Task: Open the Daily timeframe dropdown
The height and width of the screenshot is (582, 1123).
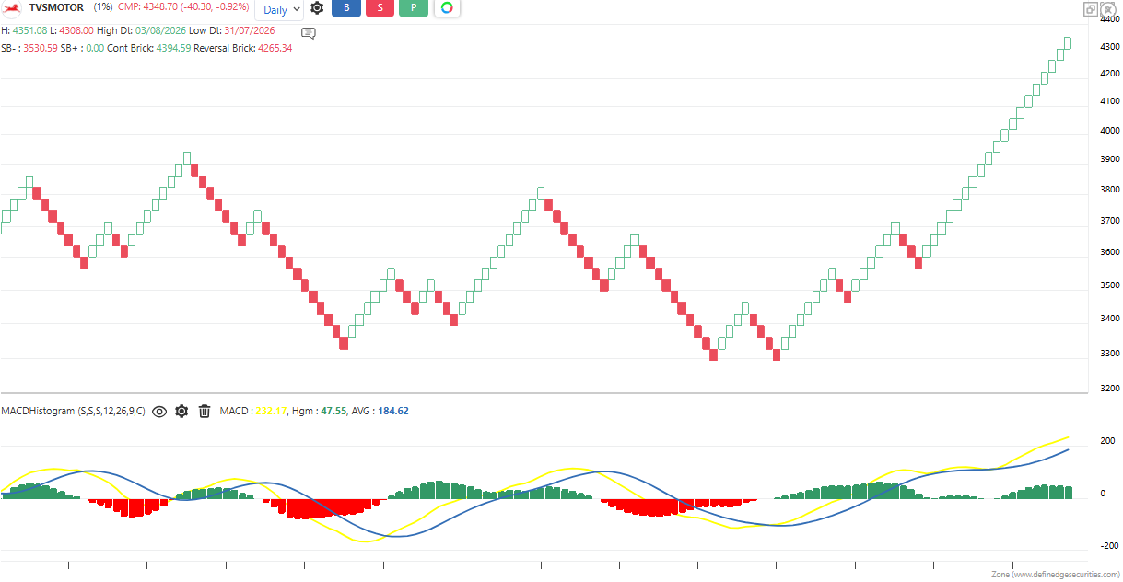Action: pos(278,9)
